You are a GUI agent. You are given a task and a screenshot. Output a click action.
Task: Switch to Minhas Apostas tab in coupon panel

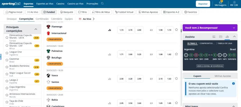pos(223,76)
